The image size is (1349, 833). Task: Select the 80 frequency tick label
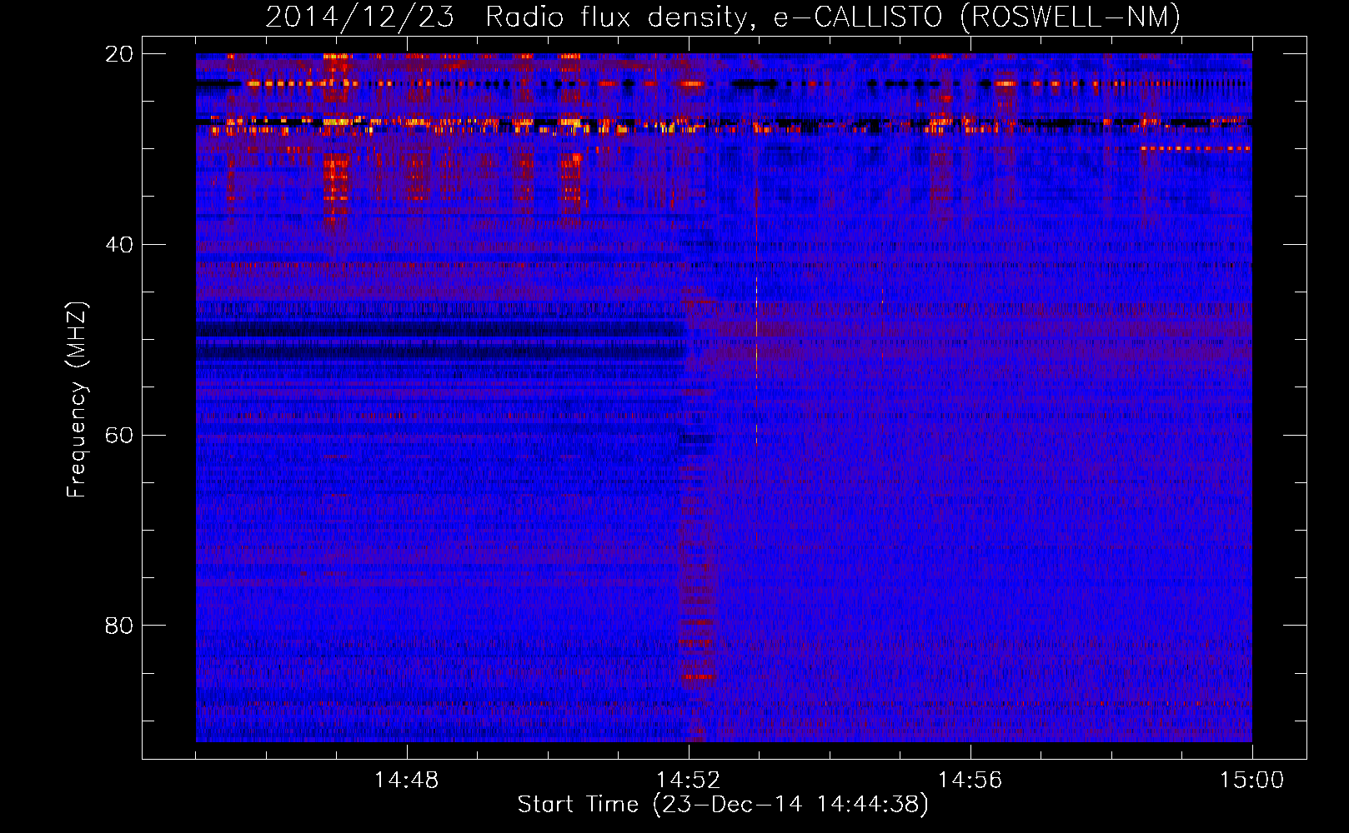tap(119, 625)
